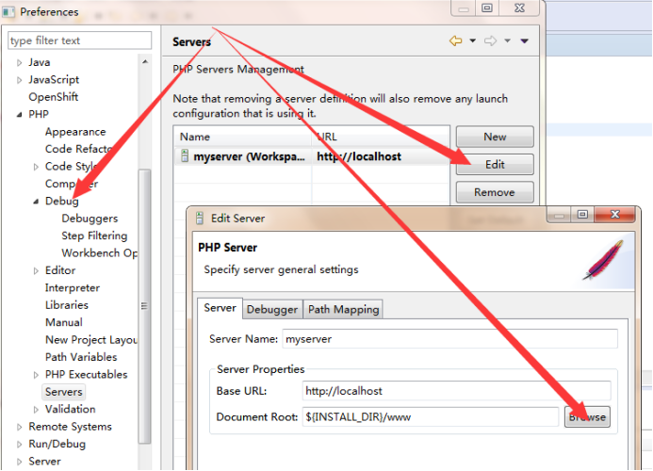653x471 pixels.
Task: Expand the Run/Debug tree node
Action: [x=19, y=445]
